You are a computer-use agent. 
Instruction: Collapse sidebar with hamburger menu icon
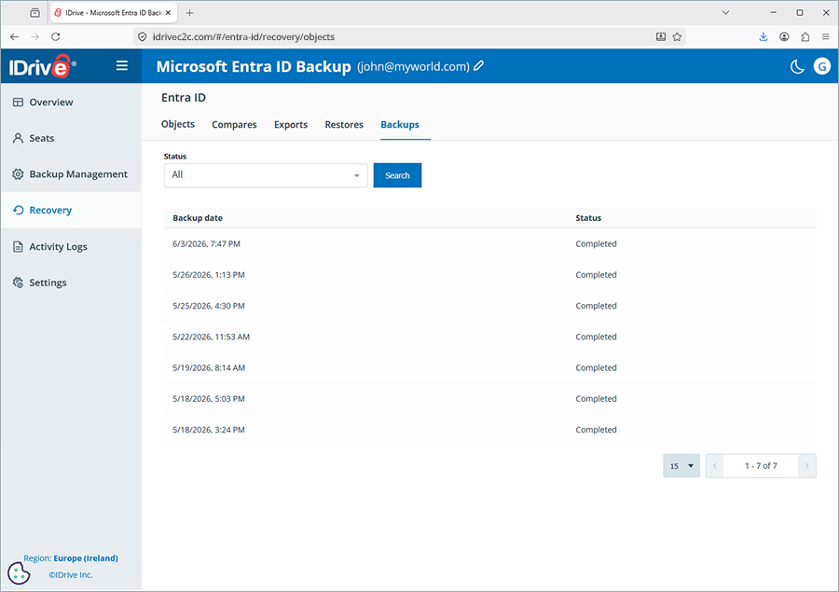point(122,66)
